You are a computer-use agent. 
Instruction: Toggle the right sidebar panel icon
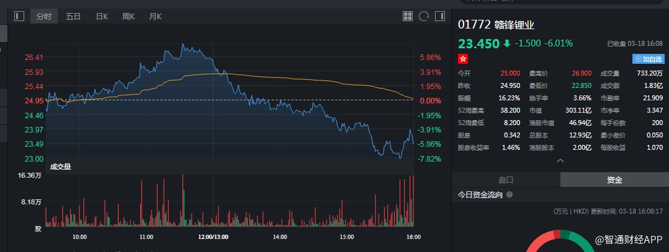tap(440, 16)
